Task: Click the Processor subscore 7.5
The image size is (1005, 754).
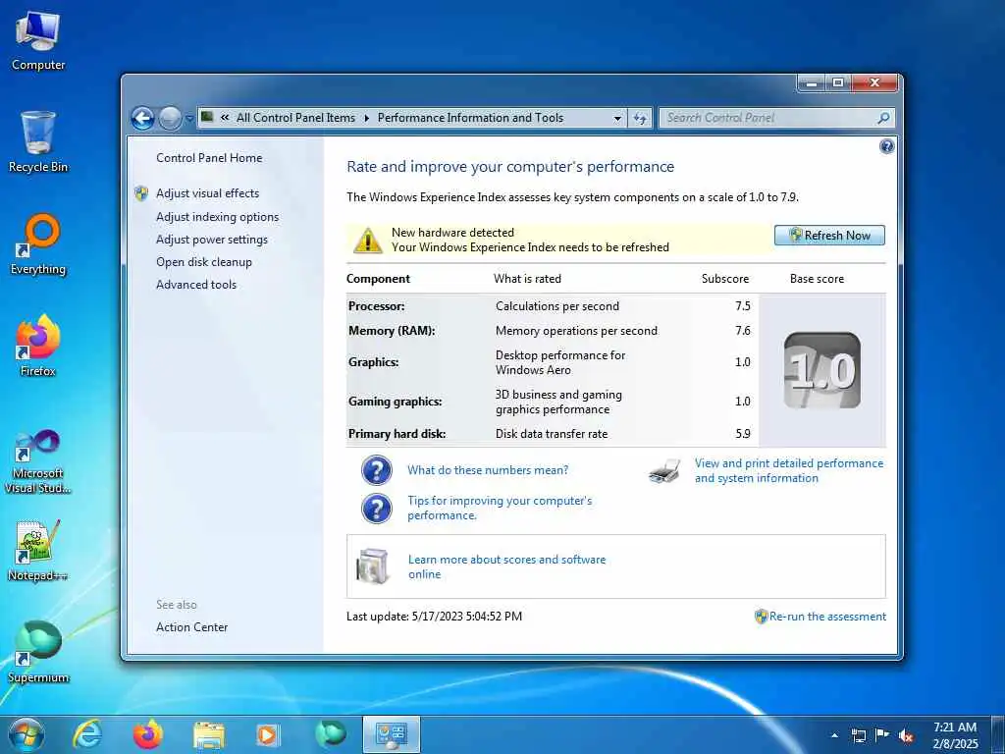Action: tap(742, 306)
